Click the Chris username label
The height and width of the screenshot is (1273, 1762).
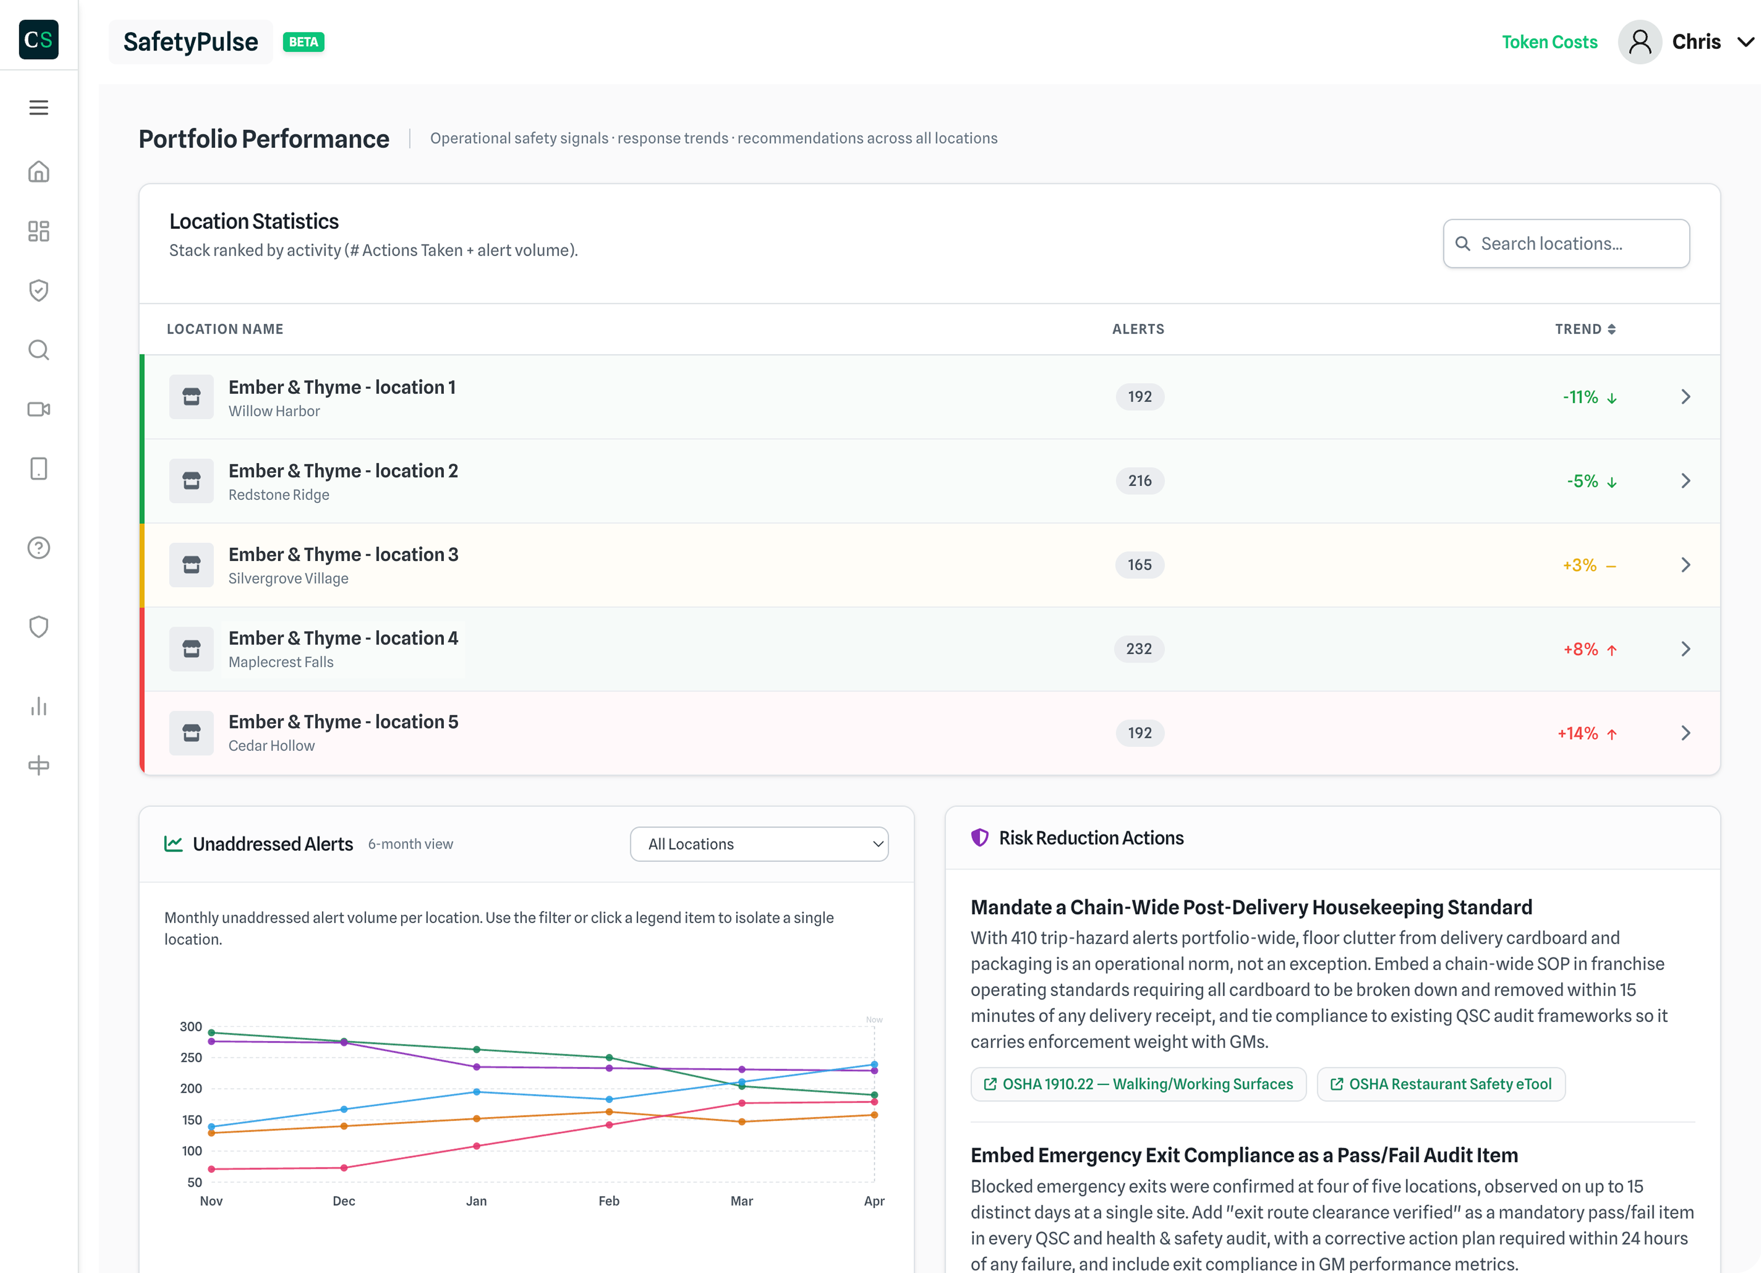coord(1696,42)
